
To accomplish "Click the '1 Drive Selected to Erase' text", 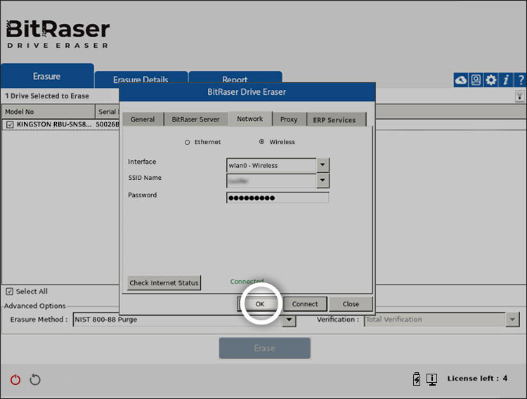I will (47, 96).
